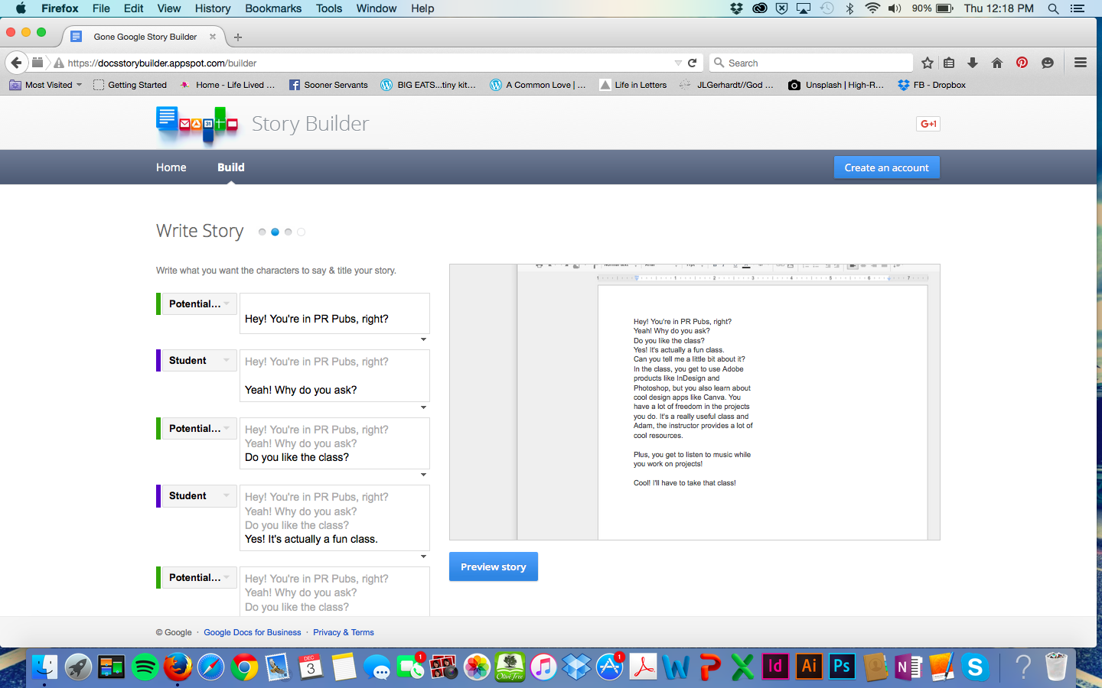
Task: Open the Sooner Servants bookmark
Action: 328,85
